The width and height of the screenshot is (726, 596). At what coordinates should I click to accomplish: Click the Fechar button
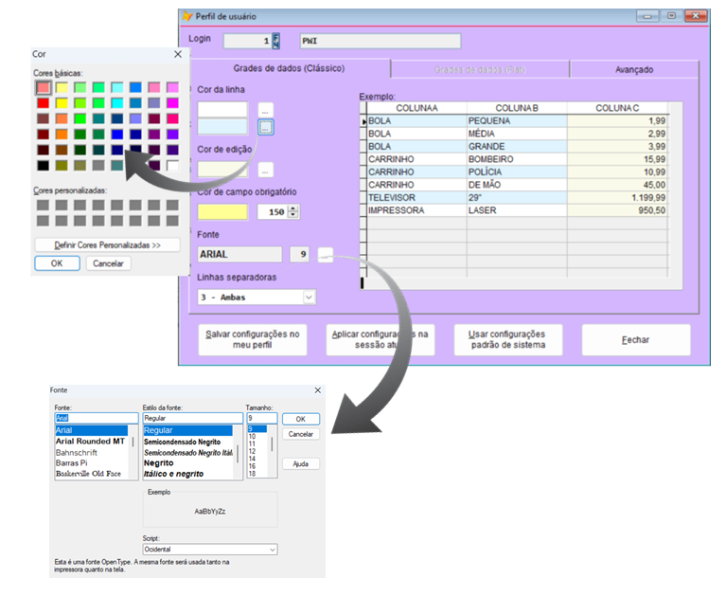(x=635, y=339)
